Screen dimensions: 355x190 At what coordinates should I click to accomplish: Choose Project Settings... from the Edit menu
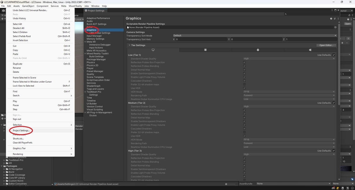pyautogui.click(x=21, y=130)
